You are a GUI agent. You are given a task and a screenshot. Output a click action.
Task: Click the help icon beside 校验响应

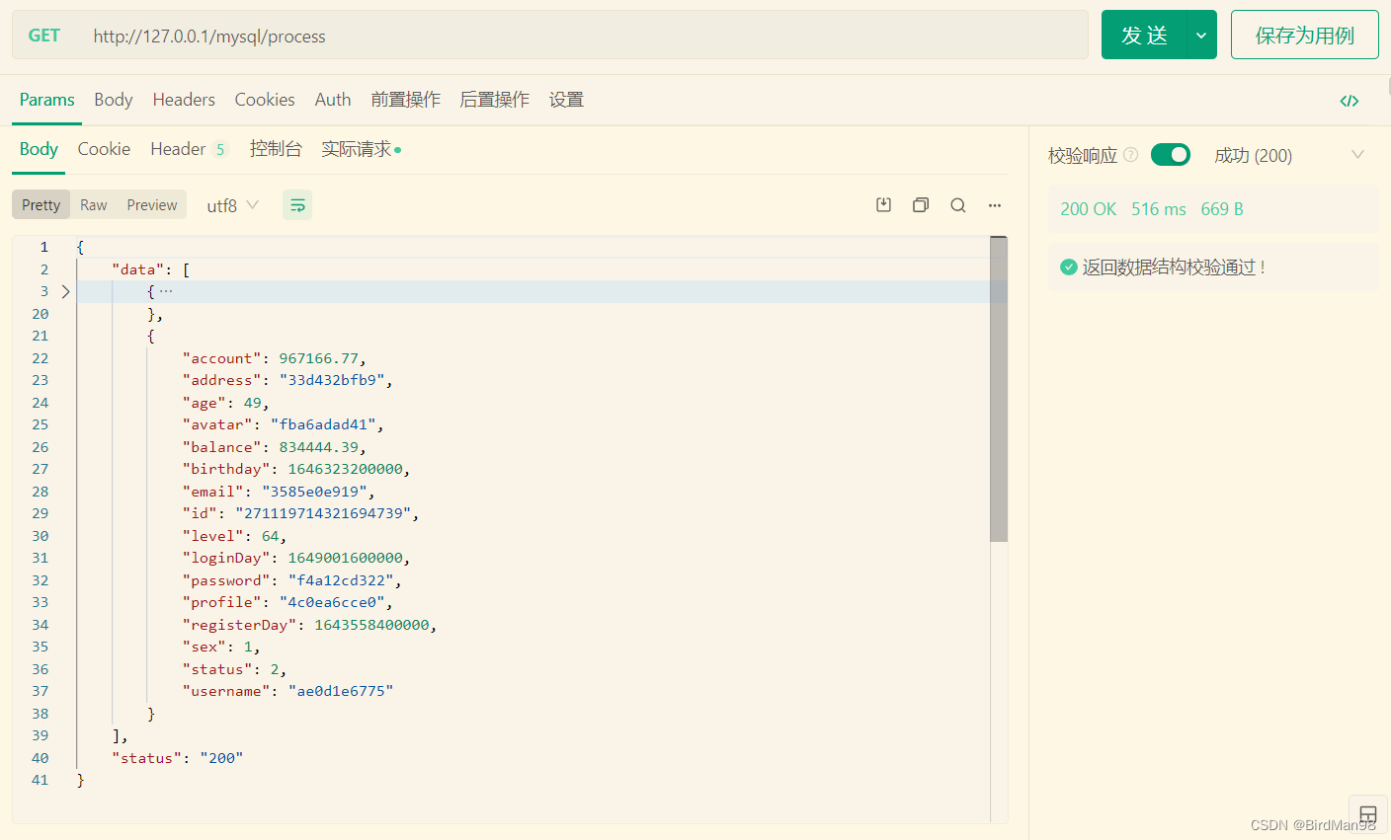pyautogui.click(x=1129, y=154)
